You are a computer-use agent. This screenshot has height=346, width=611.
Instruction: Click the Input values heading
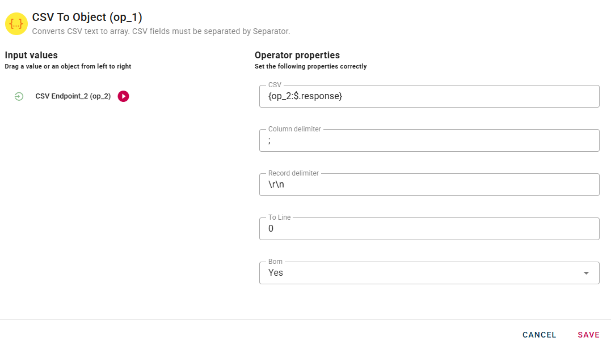pos(31,55)
